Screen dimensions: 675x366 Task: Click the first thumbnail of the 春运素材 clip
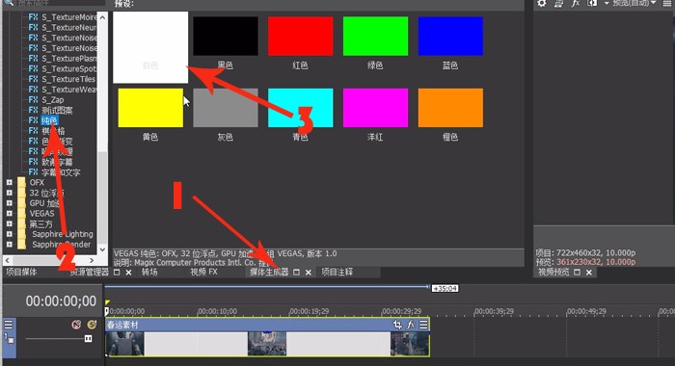point(125,344)
